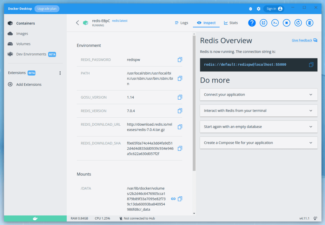Viewport: 325px width, 225px height.
Task: Open container in browser icon
Action: 263,23
